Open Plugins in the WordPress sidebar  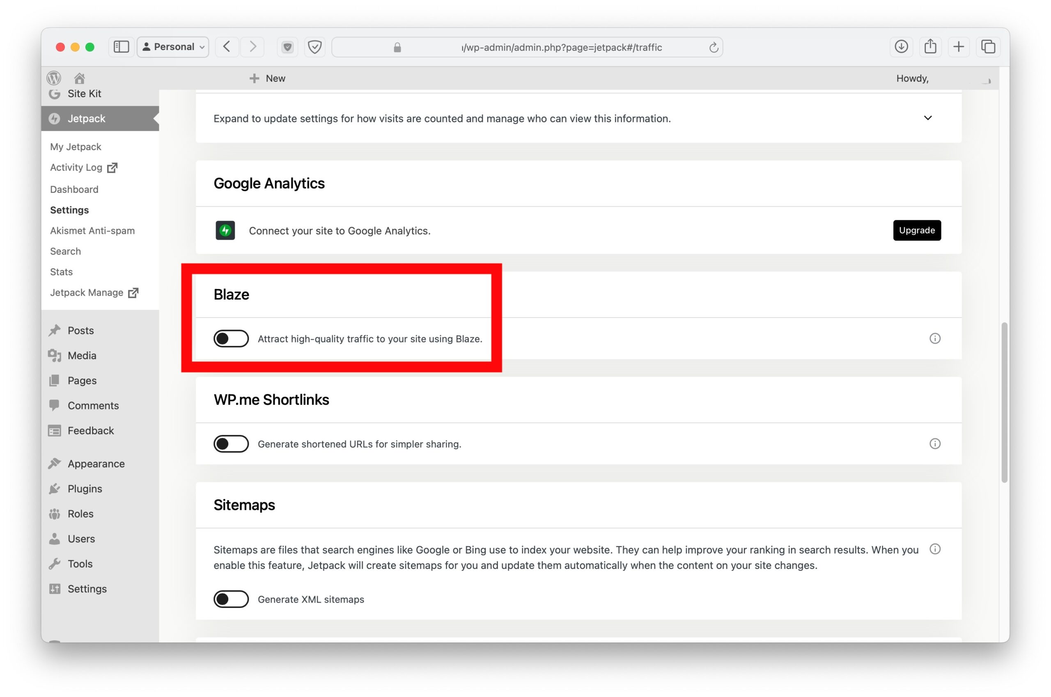[x=85, y=489]
